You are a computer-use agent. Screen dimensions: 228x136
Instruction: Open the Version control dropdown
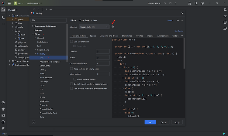pyautogui.click(x=34, y=3)
